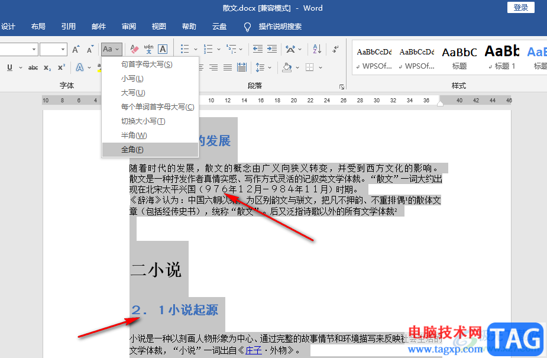Select 小写(L) from the menu
The width and height of the screenshot is (547, 358).
150,79
